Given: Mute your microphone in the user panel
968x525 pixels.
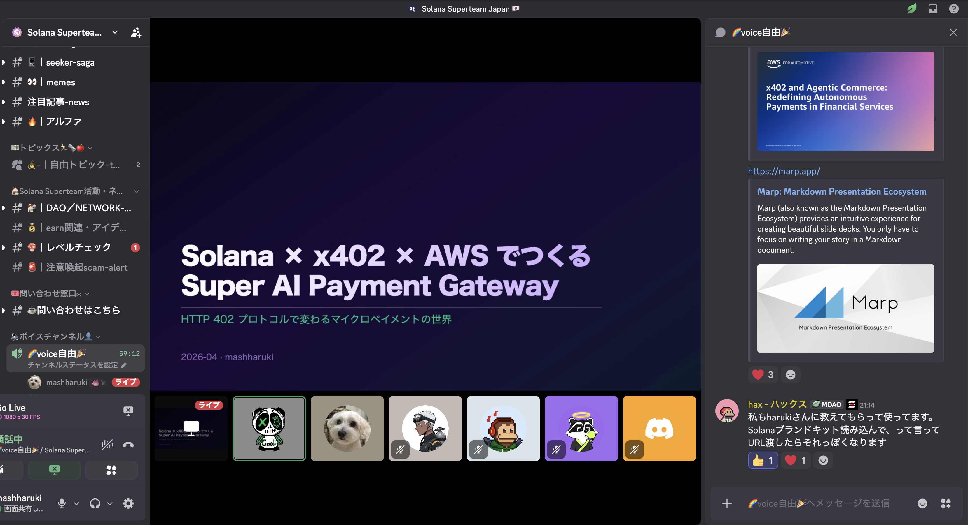Looking at the screenshot, I should point(62,503).
